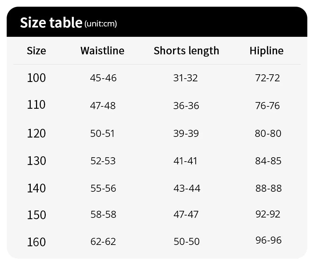Click size 150 in Size column
The width and height of the screenshot is (314, 264).
[x=36, y=215]
